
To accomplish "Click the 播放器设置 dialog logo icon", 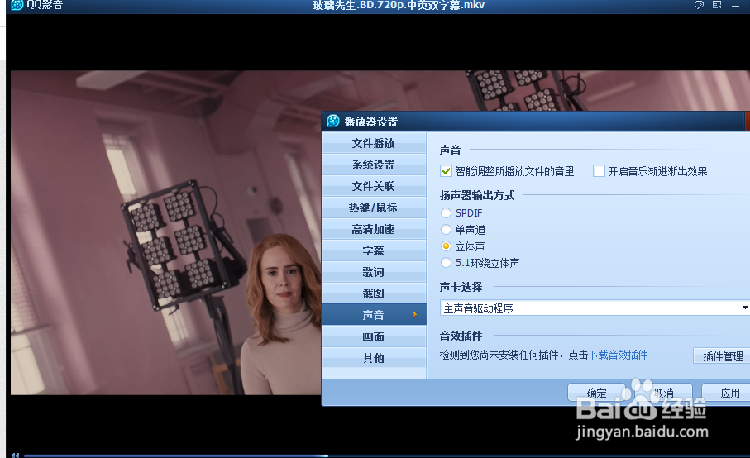I will (333, 121).
